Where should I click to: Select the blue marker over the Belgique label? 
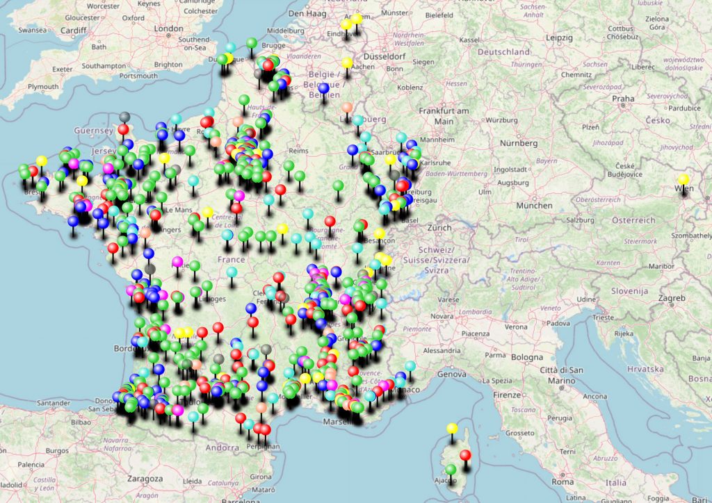pyautogui.click(x=323, y=88)
